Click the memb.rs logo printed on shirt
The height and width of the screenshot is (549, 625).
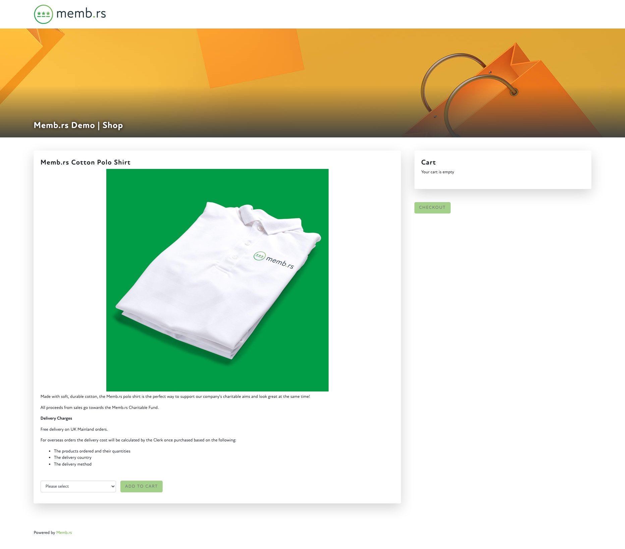[274, 260]
